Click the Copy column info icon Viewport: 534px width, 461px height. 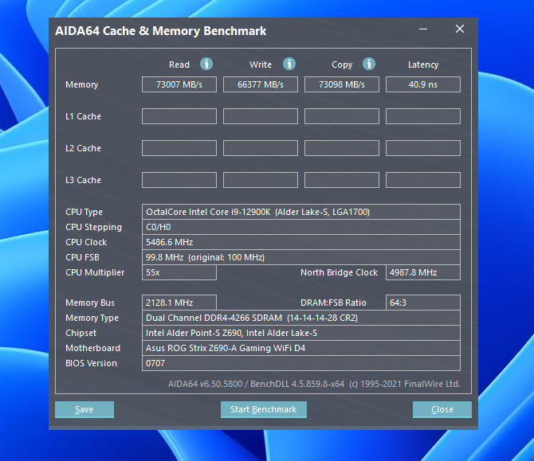point(369,64)
